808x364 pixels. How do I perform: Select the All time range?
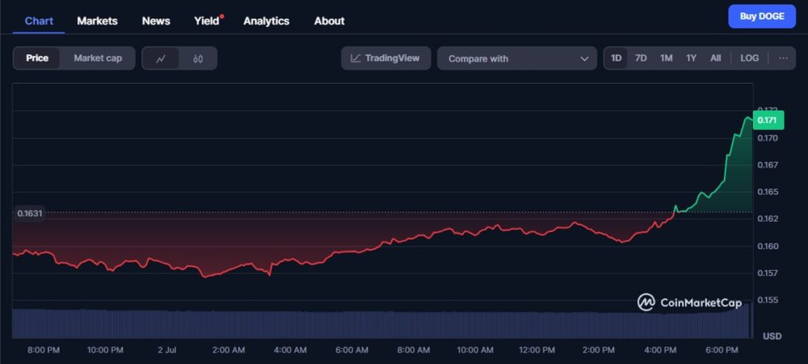pos(715,58)
